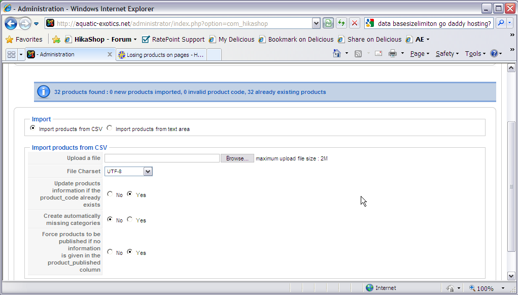Open the Safety menu
This screenshot has height=295, width=518.
(447, 54)
